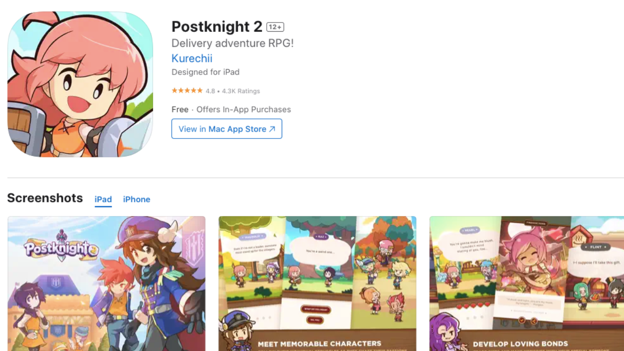Click the orange five-star rating icons
The width and height of the screenshot is (624, 351).
[x=187, y=91]
